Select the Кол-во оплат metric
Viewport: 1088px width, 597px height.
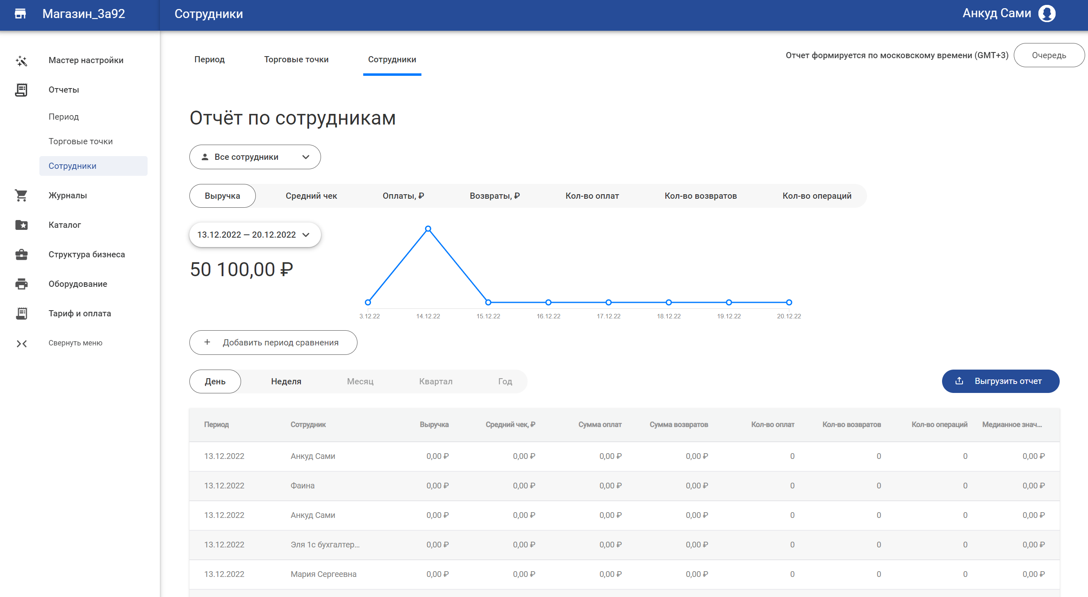coord(592,196)
